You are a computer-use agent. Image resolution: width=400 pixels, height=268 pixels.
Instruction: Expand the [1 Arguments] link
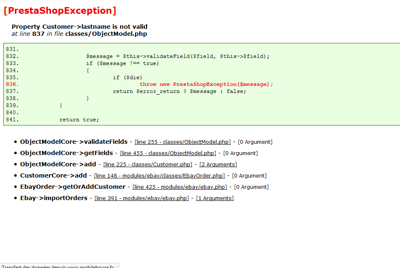pyautogui.click(x=215, y=198)
